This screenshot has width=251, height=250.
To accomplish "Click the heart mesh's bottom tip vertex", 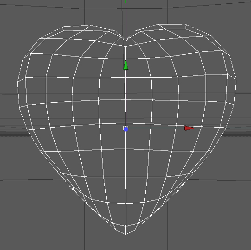I will pyautogui.click(x=125, y=234).
